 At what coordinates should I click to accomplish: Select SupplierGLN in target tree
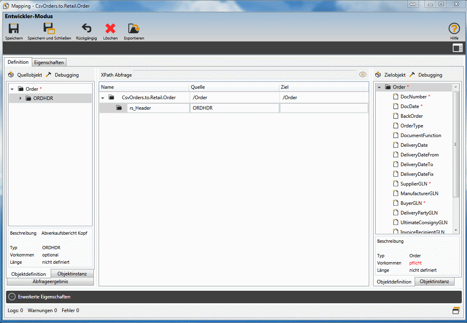point(413,184)
